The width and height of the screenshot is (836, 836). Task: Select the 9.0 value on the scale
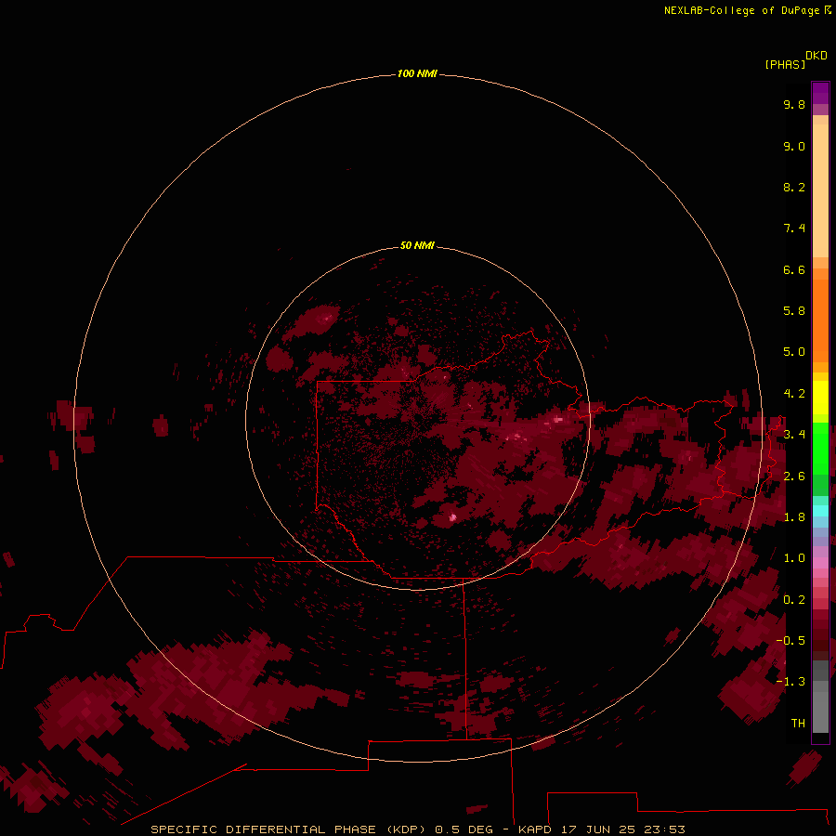point(794,146)
